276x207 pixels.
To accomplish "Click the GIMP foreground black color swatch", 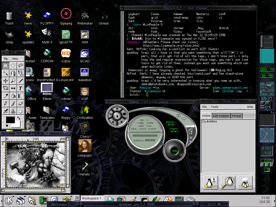I will 11,120.
